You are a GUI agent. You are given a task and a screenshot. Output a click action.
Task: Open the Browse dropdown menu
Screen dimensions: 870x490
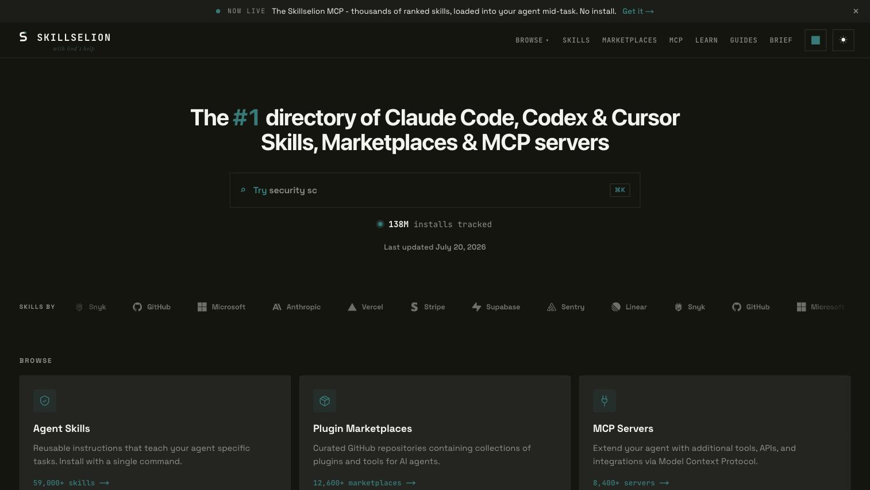click(x=532, y=40)
